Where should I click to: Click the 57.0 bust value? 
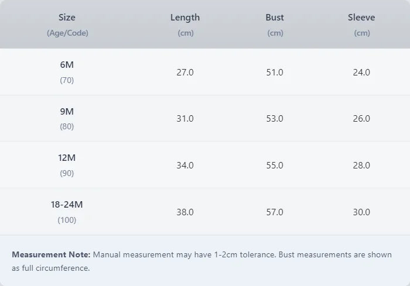tap(275, 212)
